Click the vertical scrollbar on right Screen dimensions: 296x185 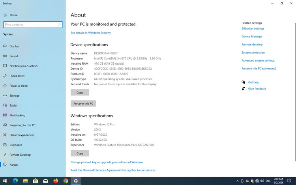pyautogui.click(x=295, y=92)
